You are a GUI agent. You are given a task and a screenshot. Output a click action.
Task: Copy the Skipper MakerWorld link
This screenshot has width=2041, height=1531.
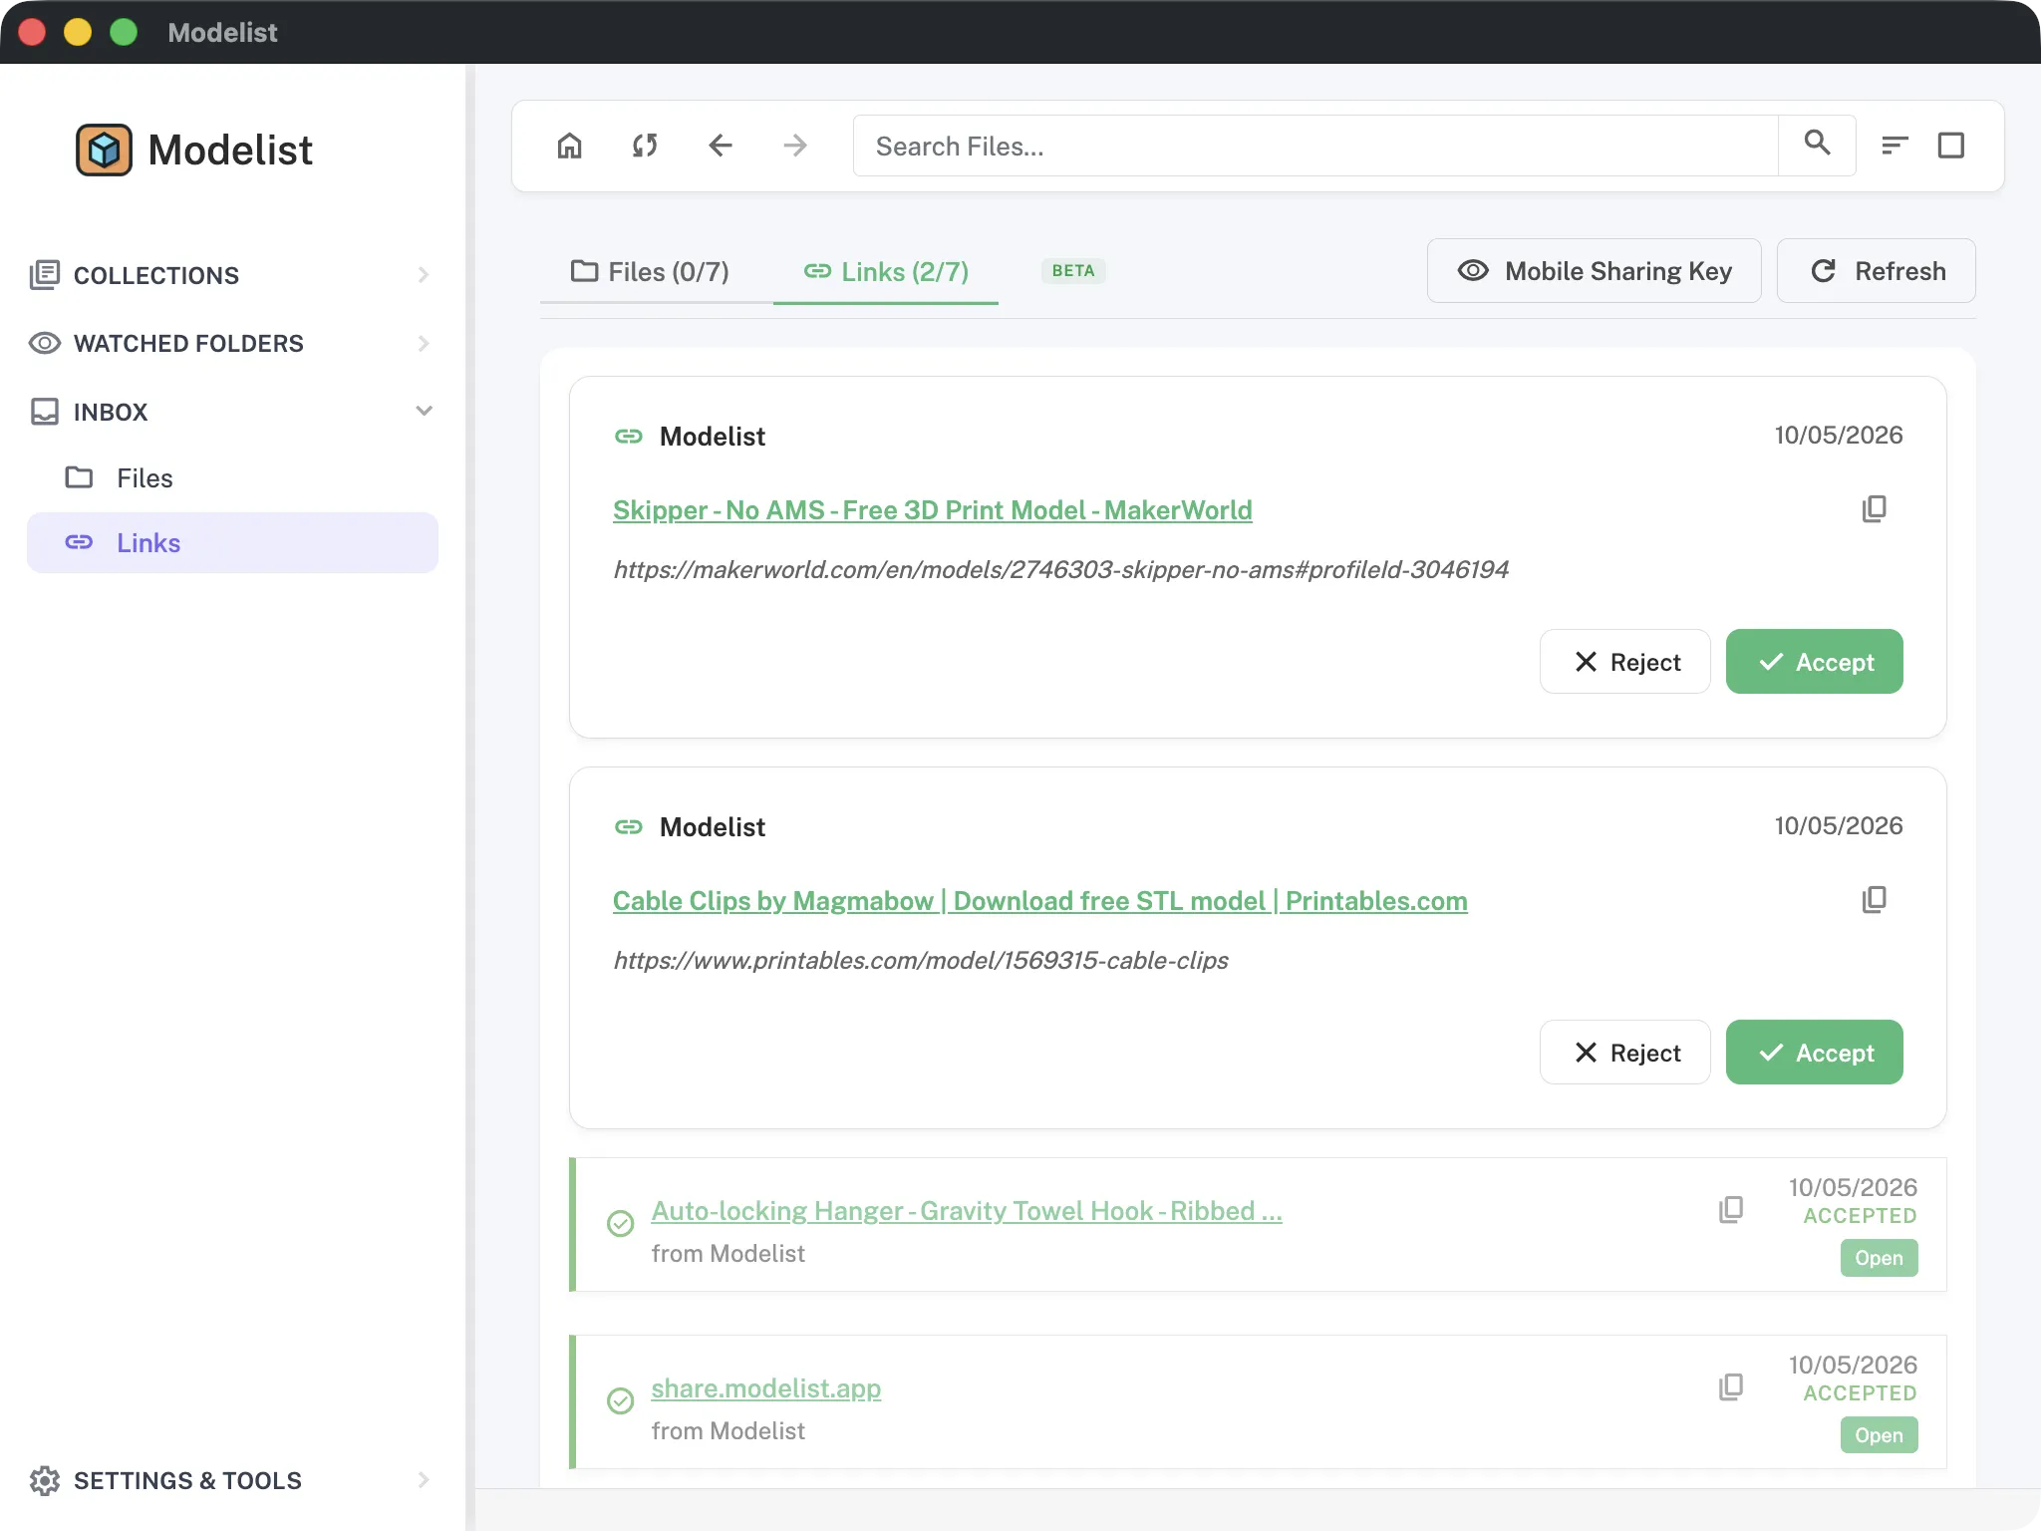click(x=1874, y=509)
